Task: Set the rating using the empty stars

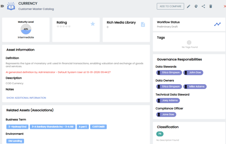Action: click(64, 26)
